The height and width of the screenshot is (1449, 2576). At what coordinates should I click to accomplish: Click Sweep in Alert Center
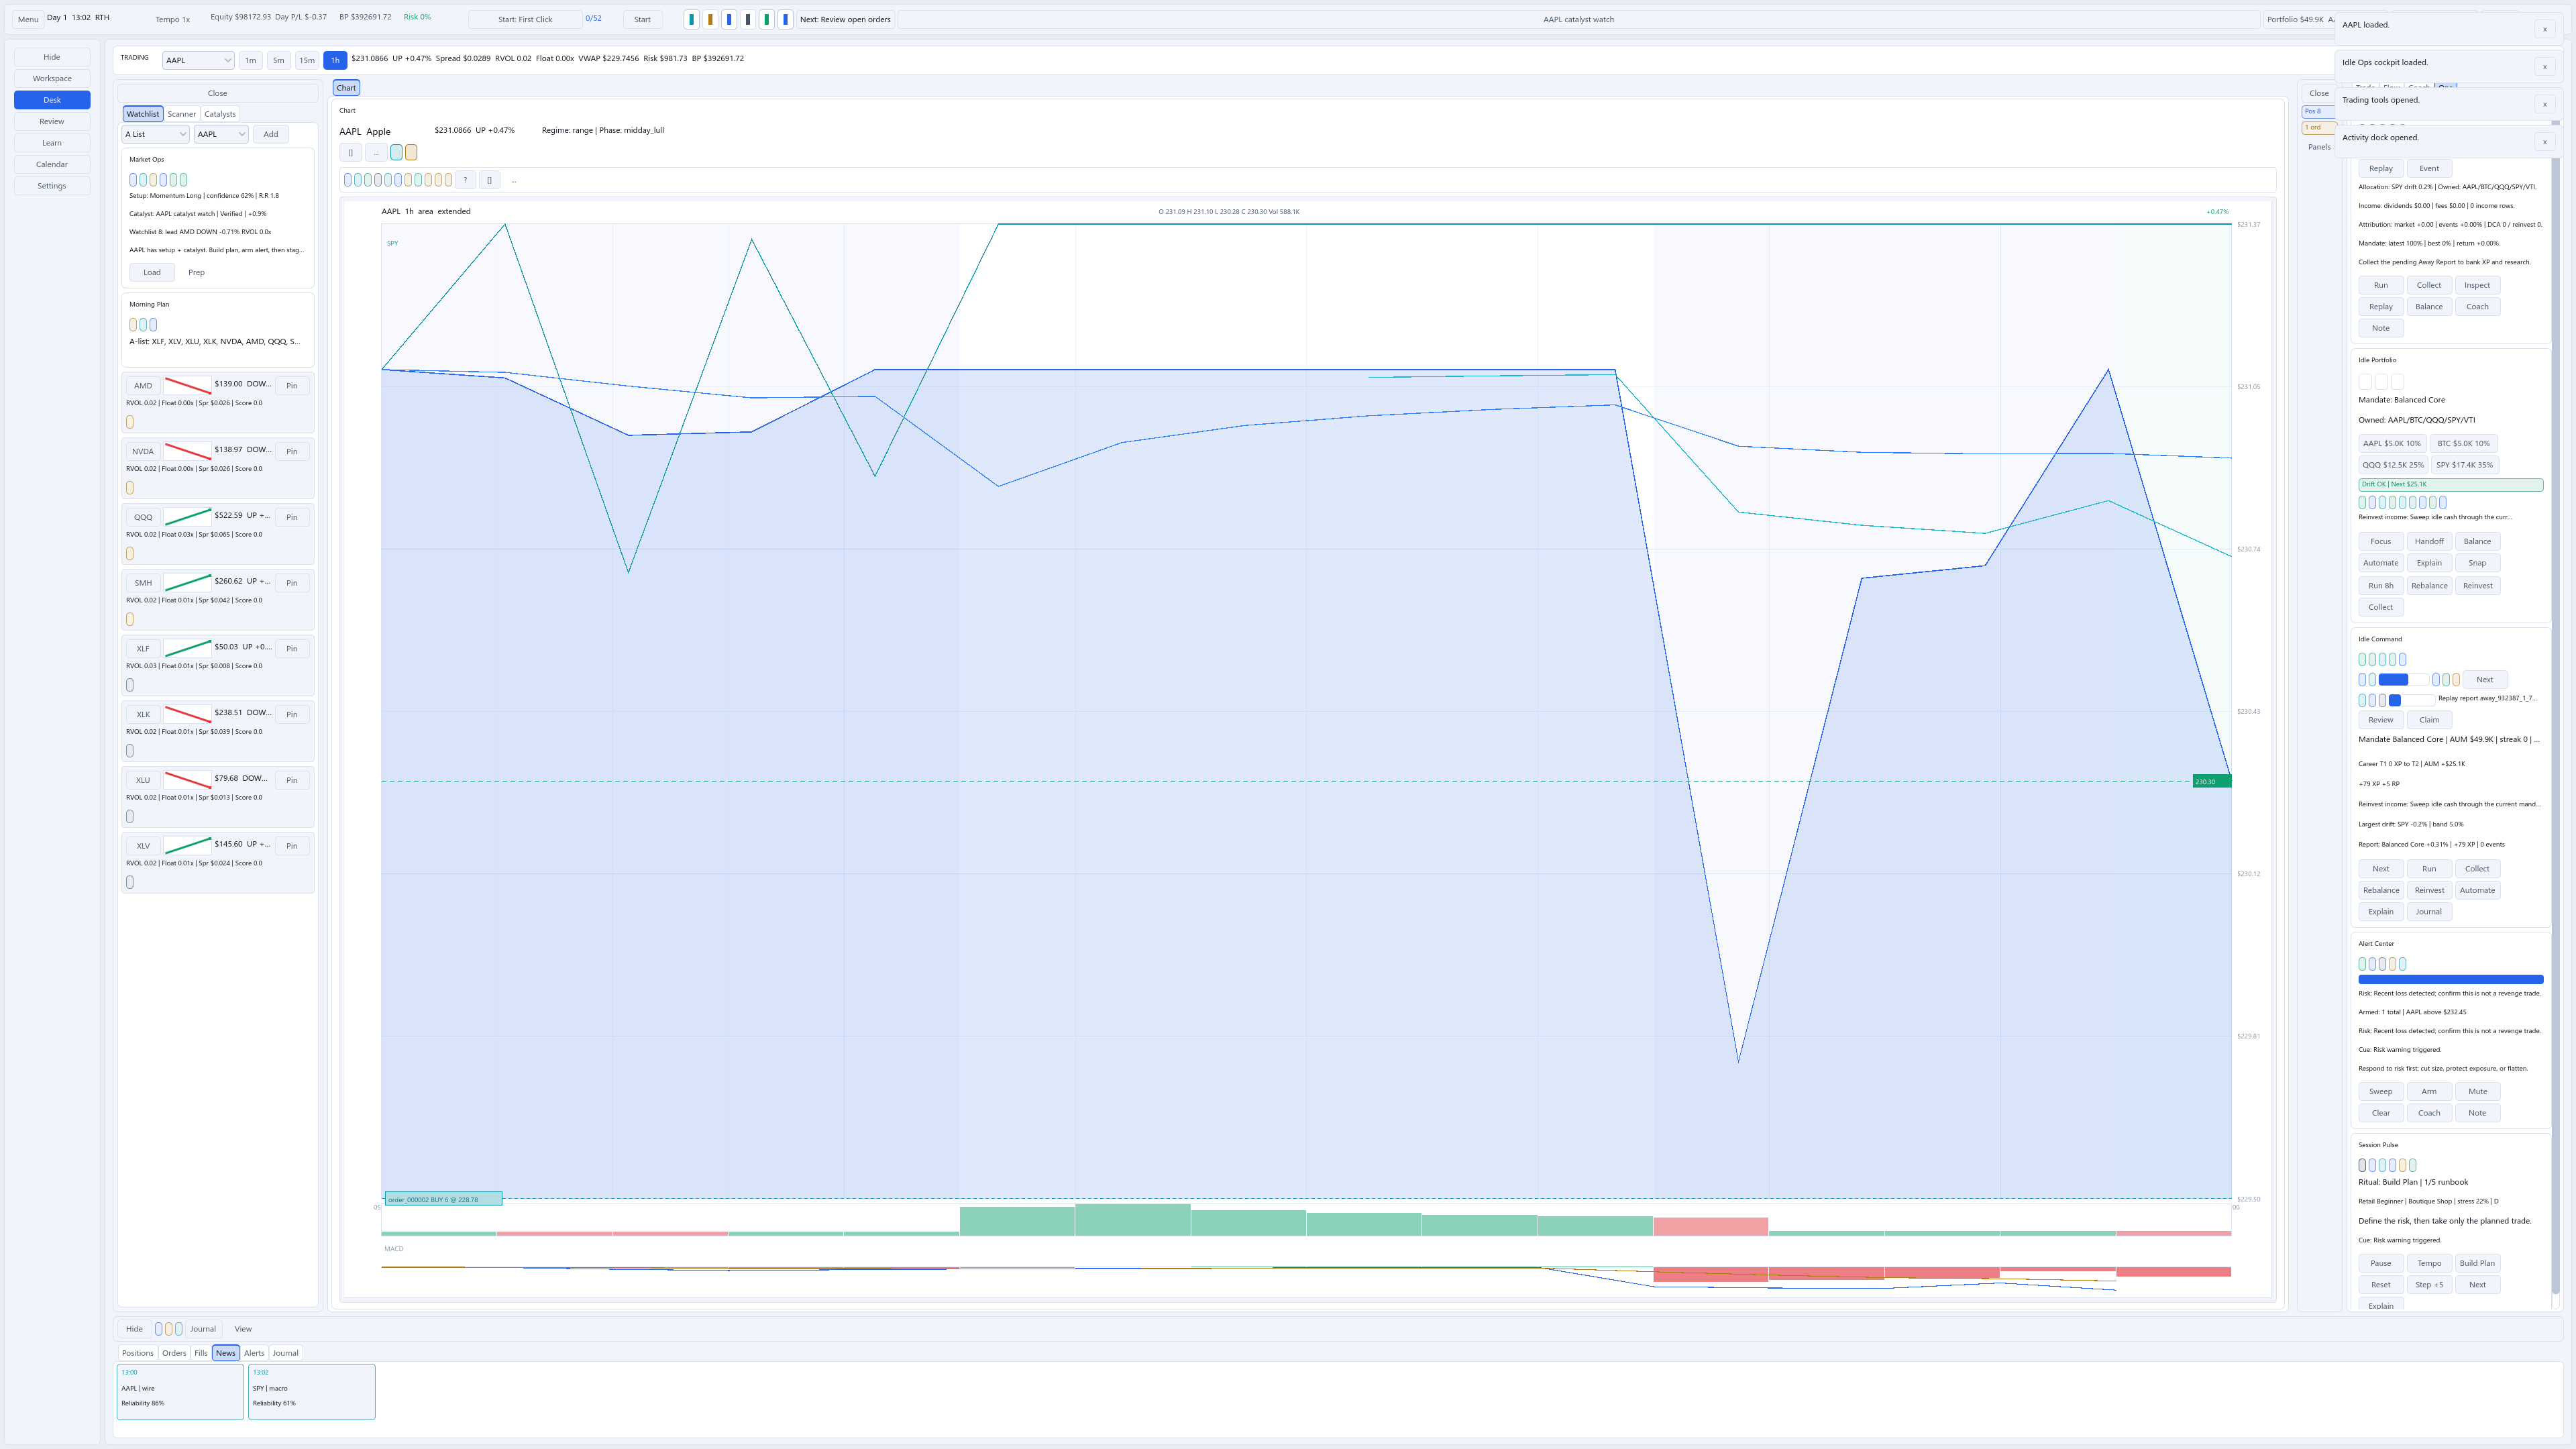(2380, 1092)
